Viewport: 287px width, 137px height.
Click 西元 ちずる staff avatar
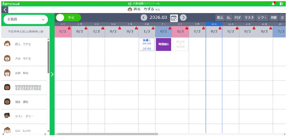(7, 44)
